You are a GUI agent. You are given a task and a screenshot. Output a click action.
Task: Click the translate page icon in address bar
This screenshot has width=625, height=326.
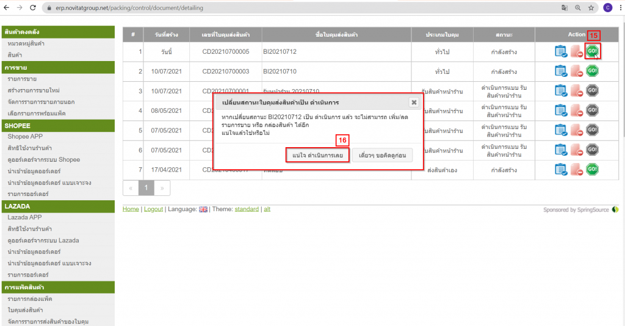pos(565,8)
